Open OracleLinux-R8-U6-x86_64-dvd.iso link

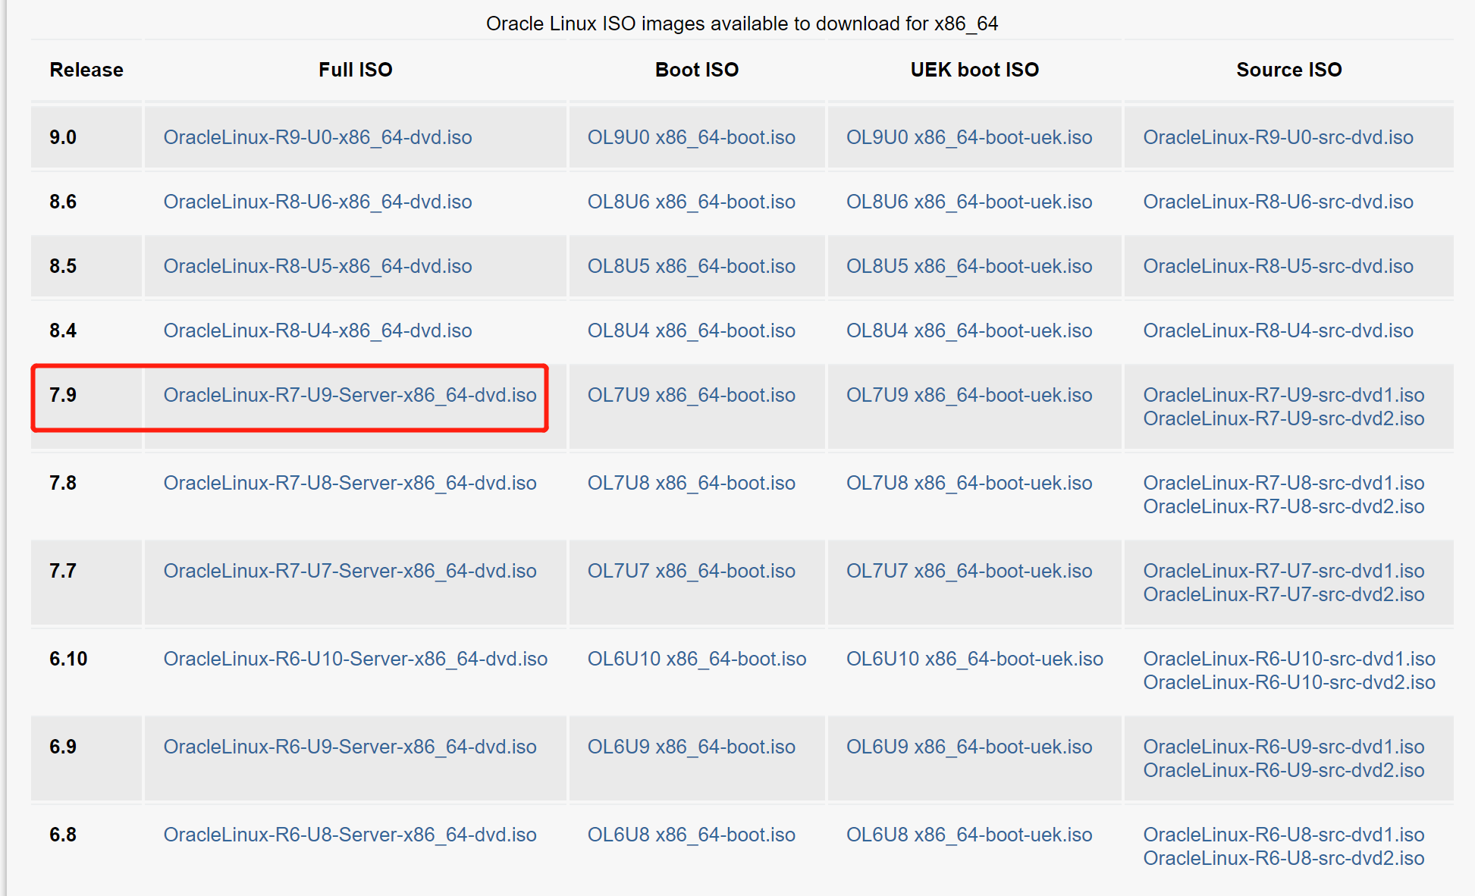pos(317,202)
